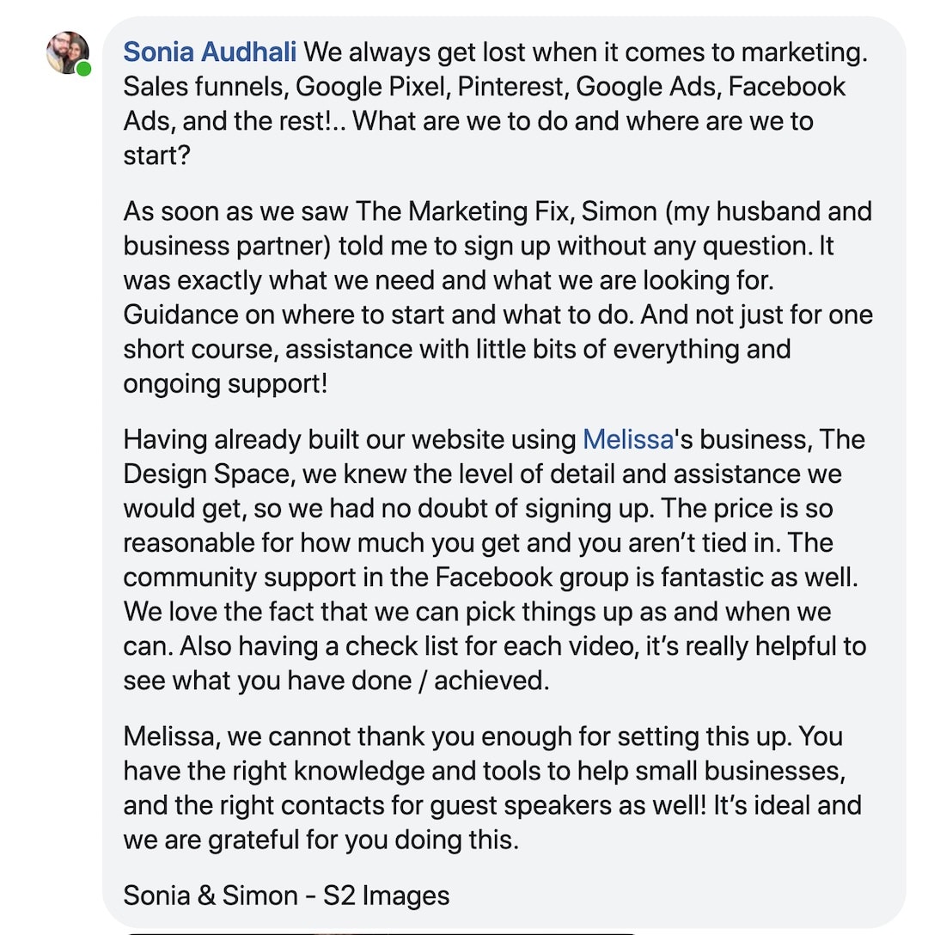Click the paragraph ending 'ongoing support!'
The width and height of the screenshot is (928, 935).
tap(498, 297)
